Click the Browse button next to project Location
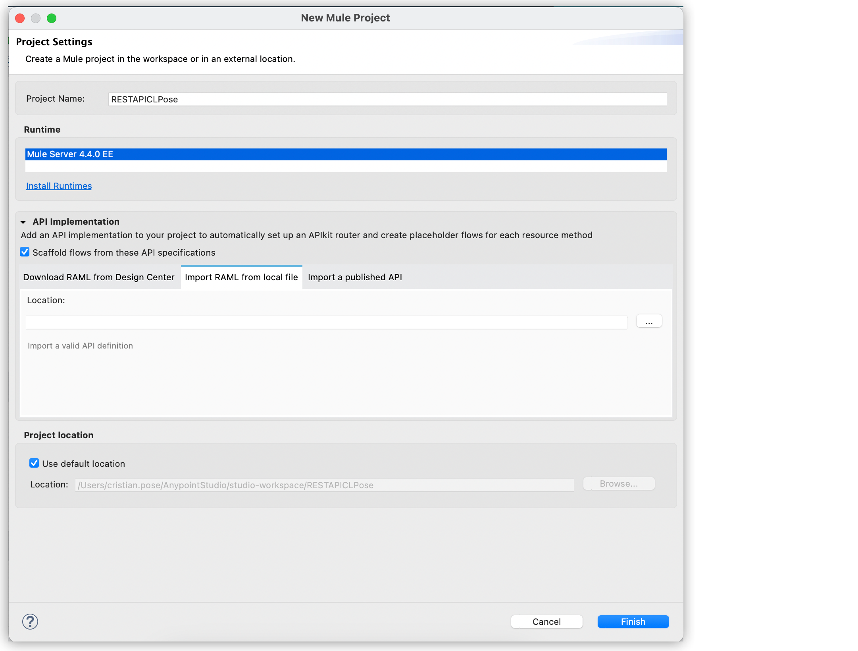The width and height of the screenshot is (858, 651). pos(618,483)
